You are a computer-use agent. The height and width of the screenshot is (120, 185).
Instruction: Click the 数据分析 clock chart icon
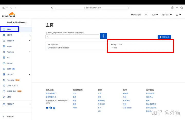pos(4,41)
